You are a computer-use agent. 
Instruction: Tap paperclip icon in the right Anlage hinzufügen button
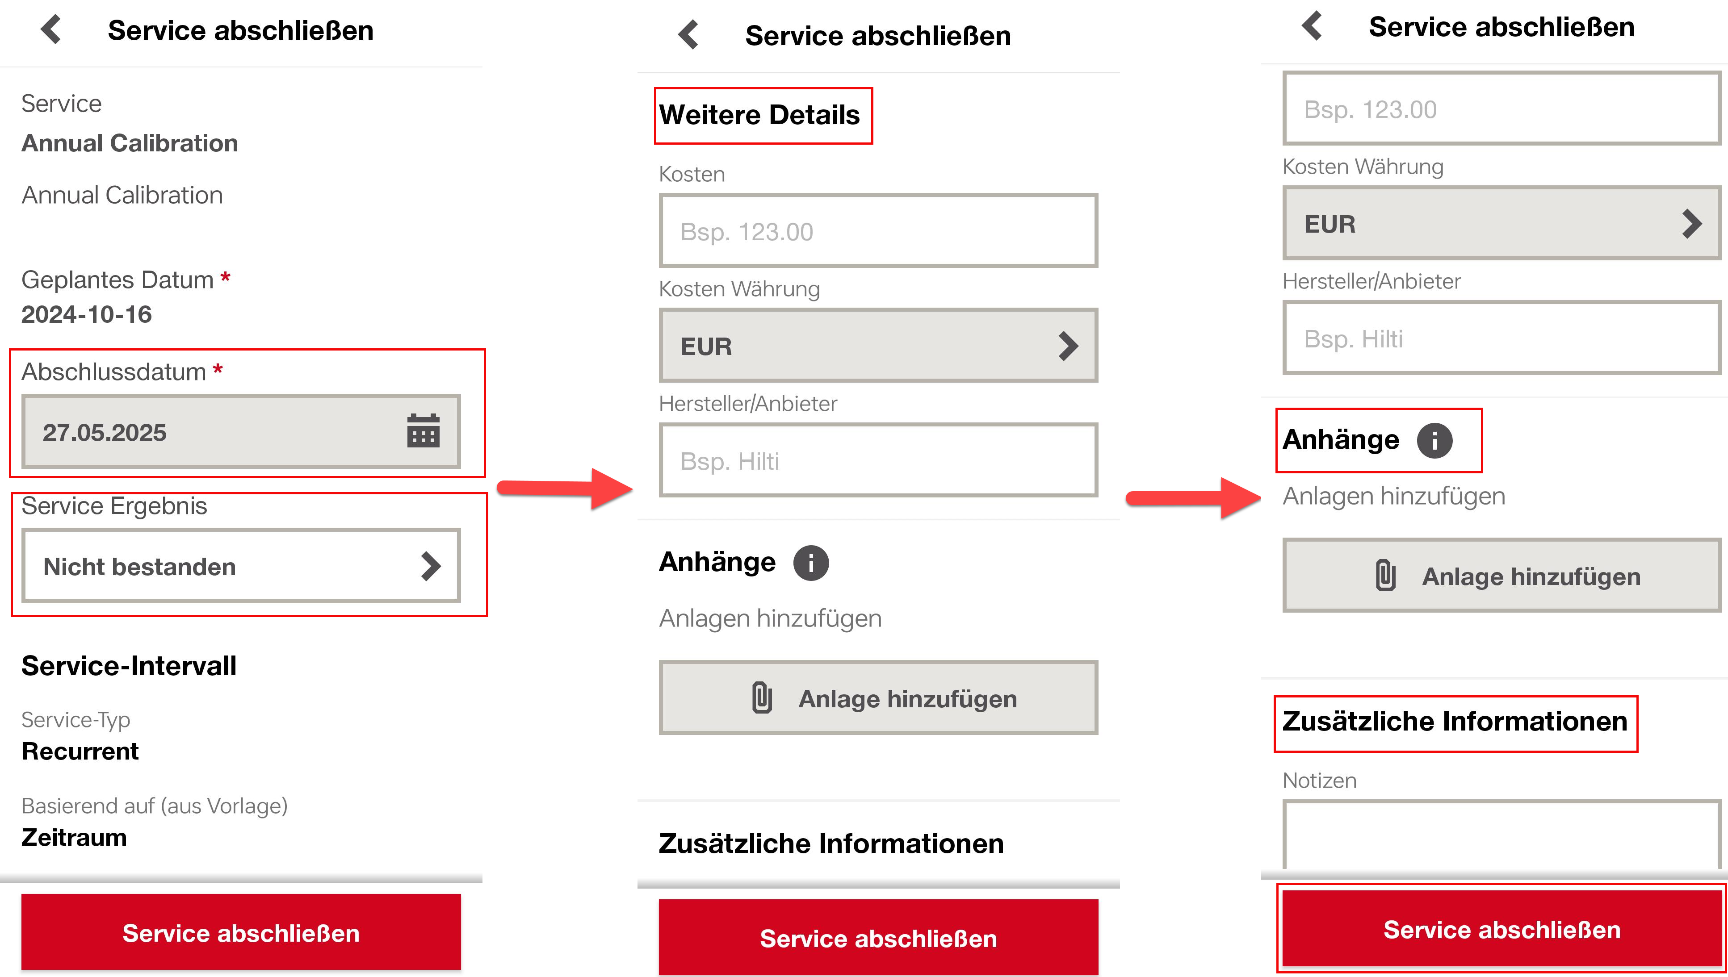tap(1386, 576)
